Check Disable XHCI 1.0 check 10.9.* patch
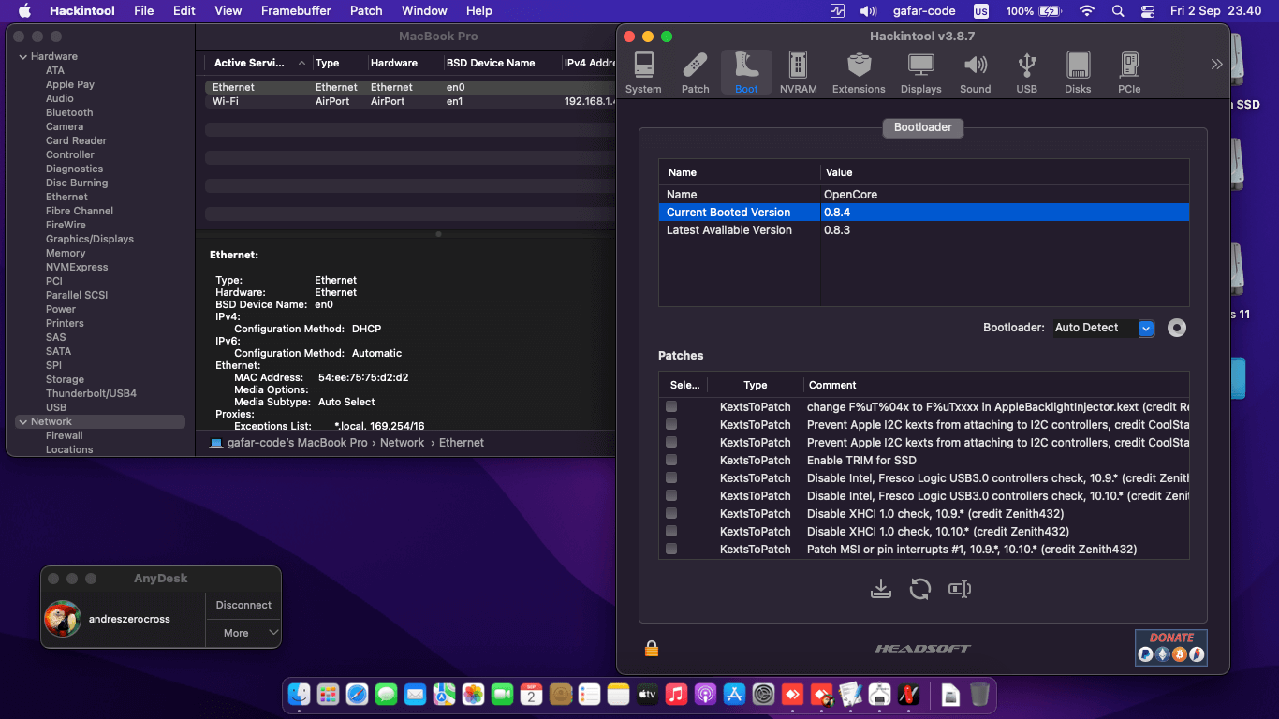Viewport: 1279px width, 719px height. [671, 513]
